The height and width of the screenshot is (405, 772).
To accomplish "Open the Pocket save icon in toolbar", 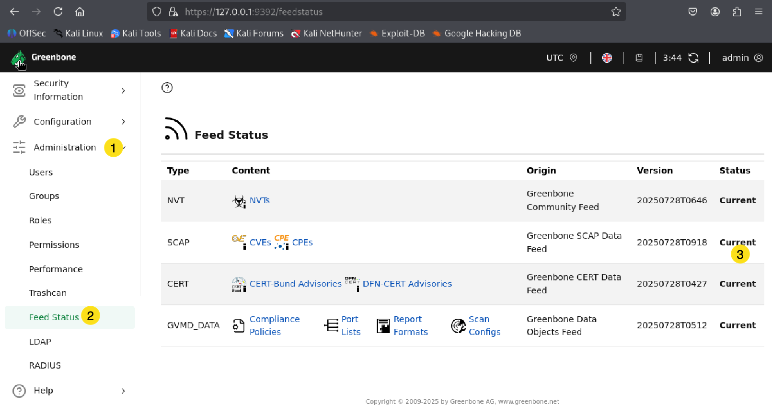I will (693, 12).
